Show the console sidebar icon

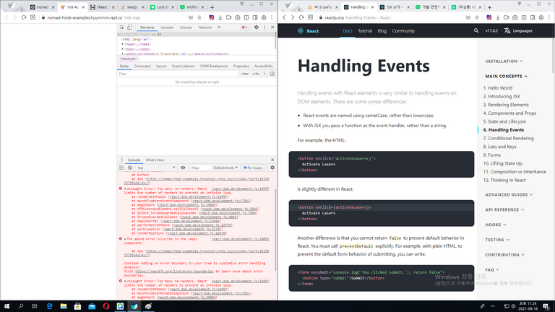pyautogui.click(x=121, y=168)
